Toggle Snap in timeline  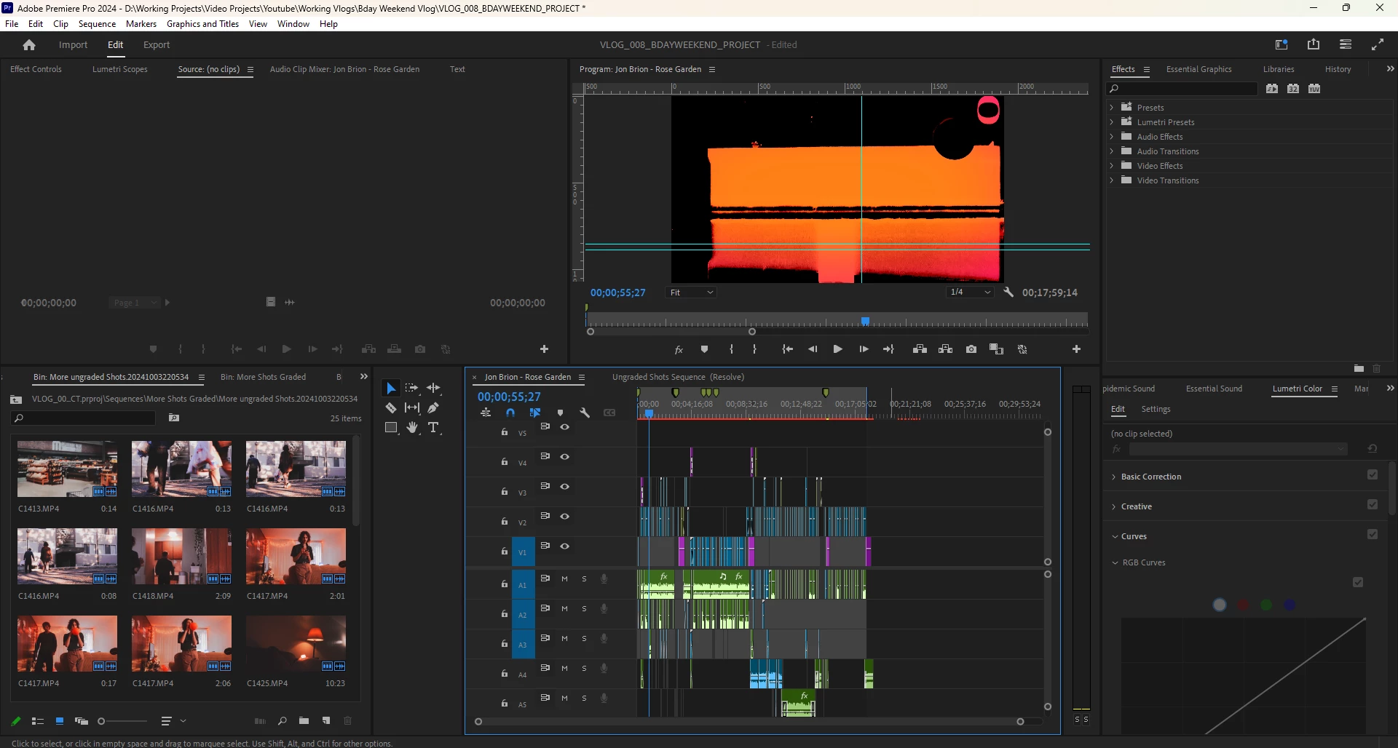pyautogui.click(x=510, y=413)
